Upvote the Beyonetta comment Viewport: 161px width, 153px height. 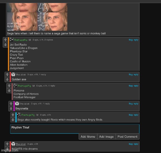pos(11,104)
